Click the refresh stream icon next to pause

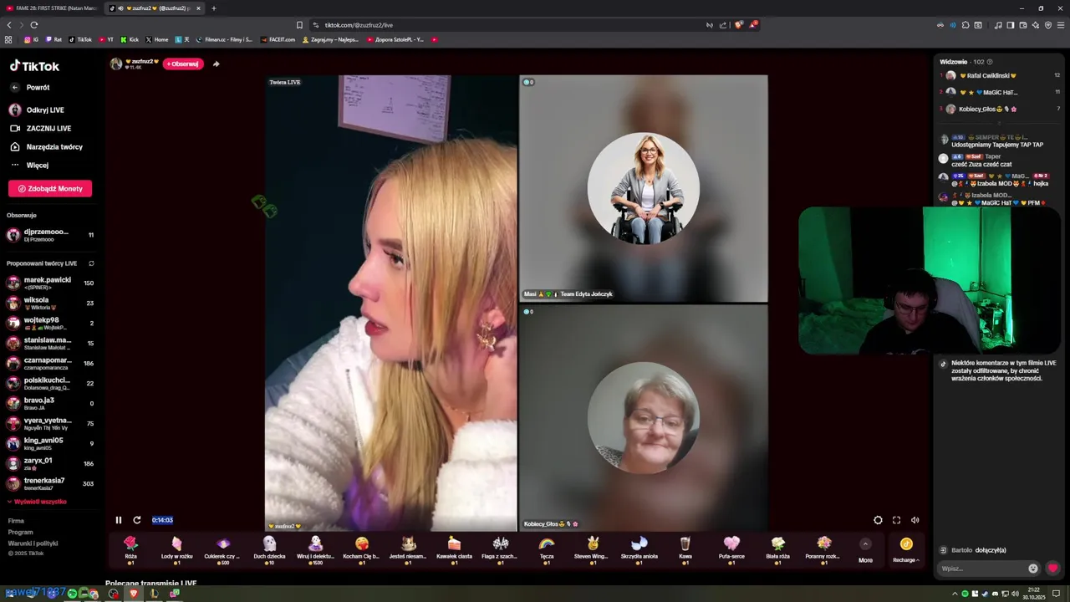(137, 520)
